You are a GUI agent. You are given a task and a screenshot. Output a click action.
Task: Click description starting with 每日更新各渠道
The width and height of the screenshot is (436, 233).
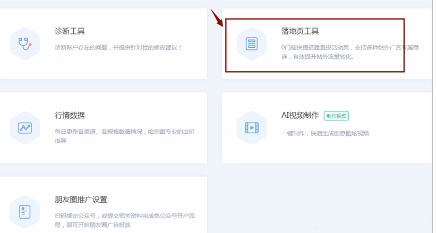(125, 136)
